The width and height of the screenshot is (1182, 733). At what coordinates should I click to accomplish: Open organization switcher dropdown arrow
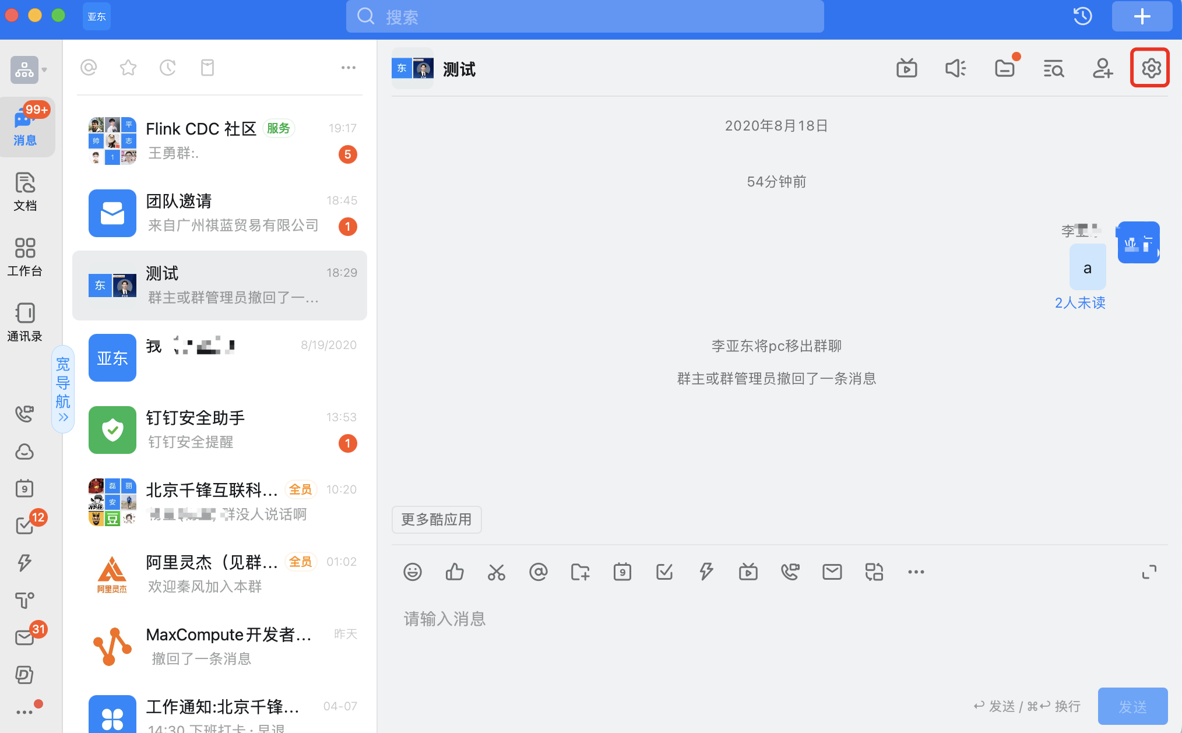click(x=45, y=70)
